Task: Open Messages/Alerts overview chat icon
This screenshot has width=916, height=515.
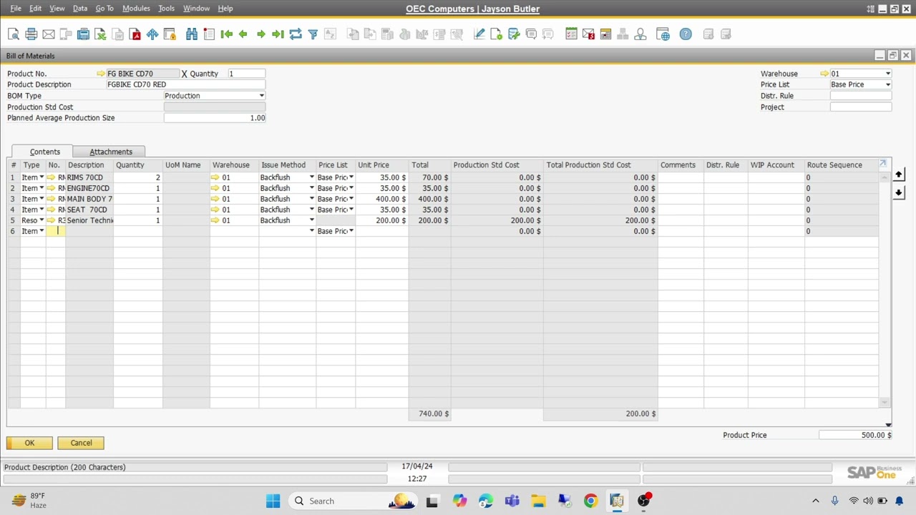Action: click(x=531, y=34)
